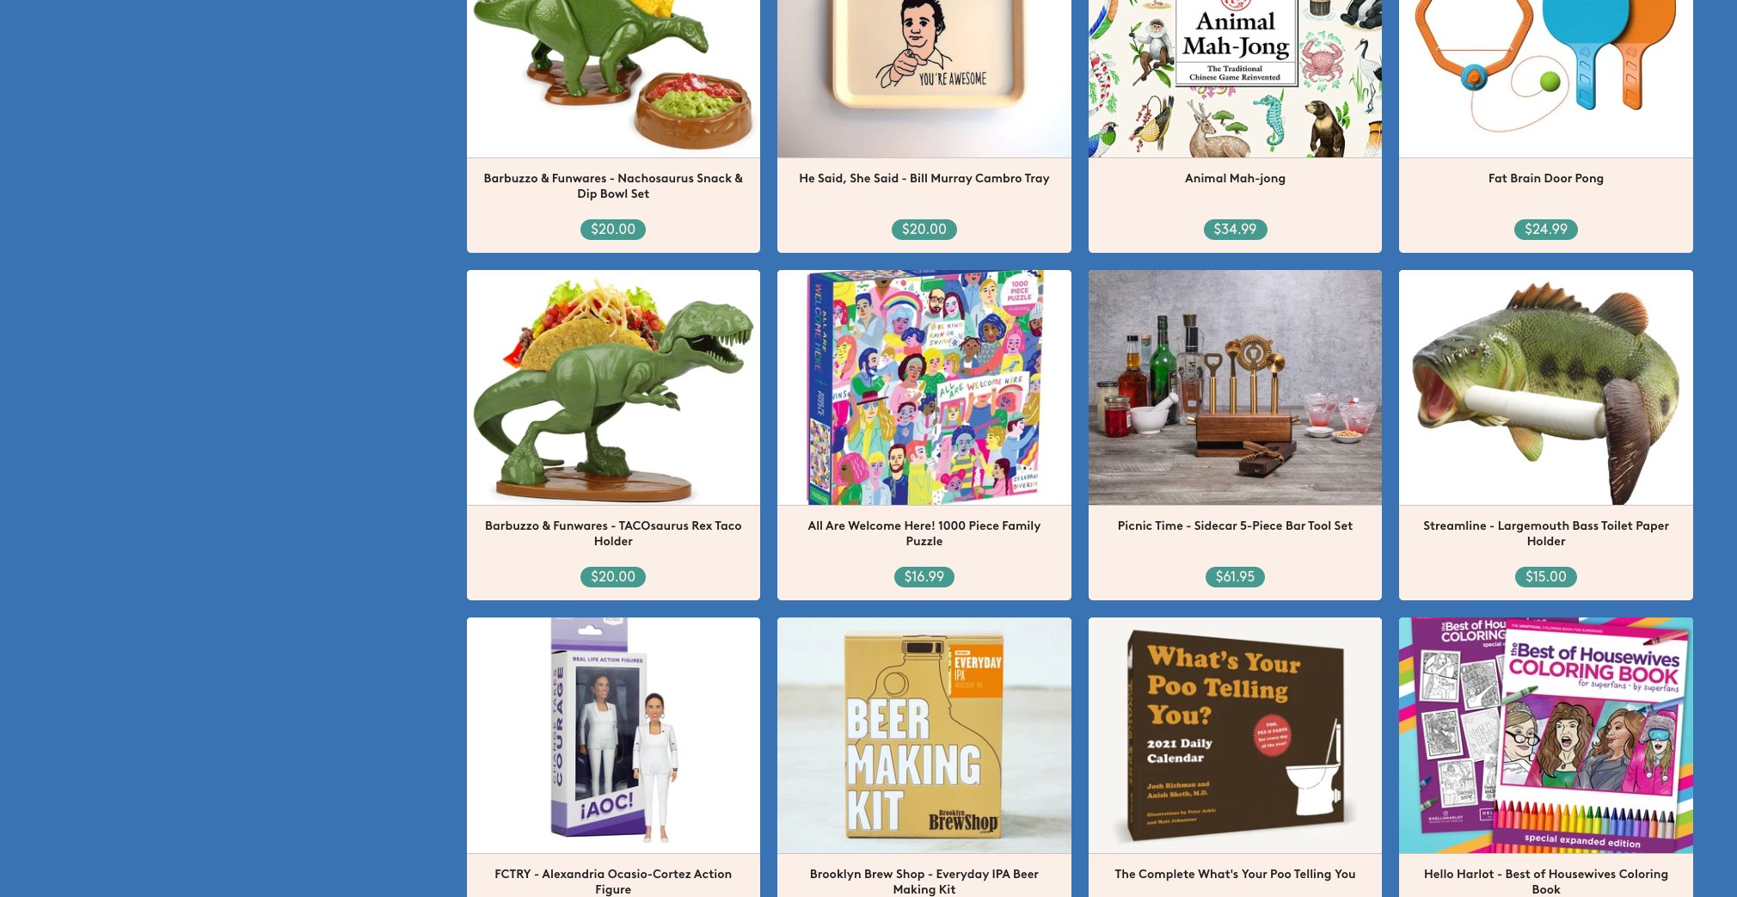
Task: Select the $61.95 price badge for Bar Tool Set
Action: (1235, 577)
